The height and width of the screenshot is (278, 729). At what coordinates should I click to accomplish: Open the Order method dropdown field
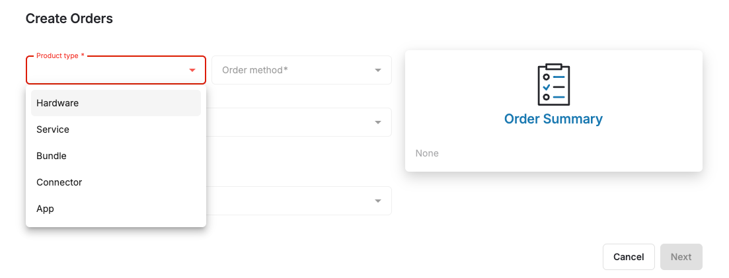click(301, 70)
